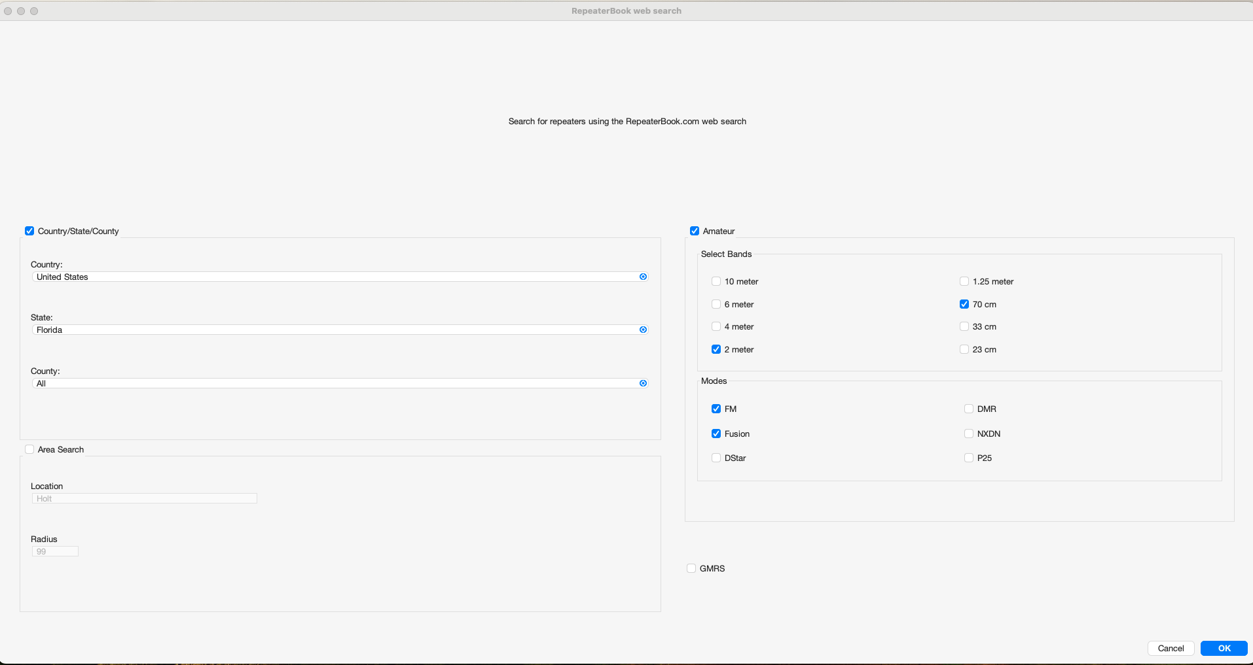This screenshot has width=1253, height=665.
Task: Enable the P25 mode
Action: (969, 458)
